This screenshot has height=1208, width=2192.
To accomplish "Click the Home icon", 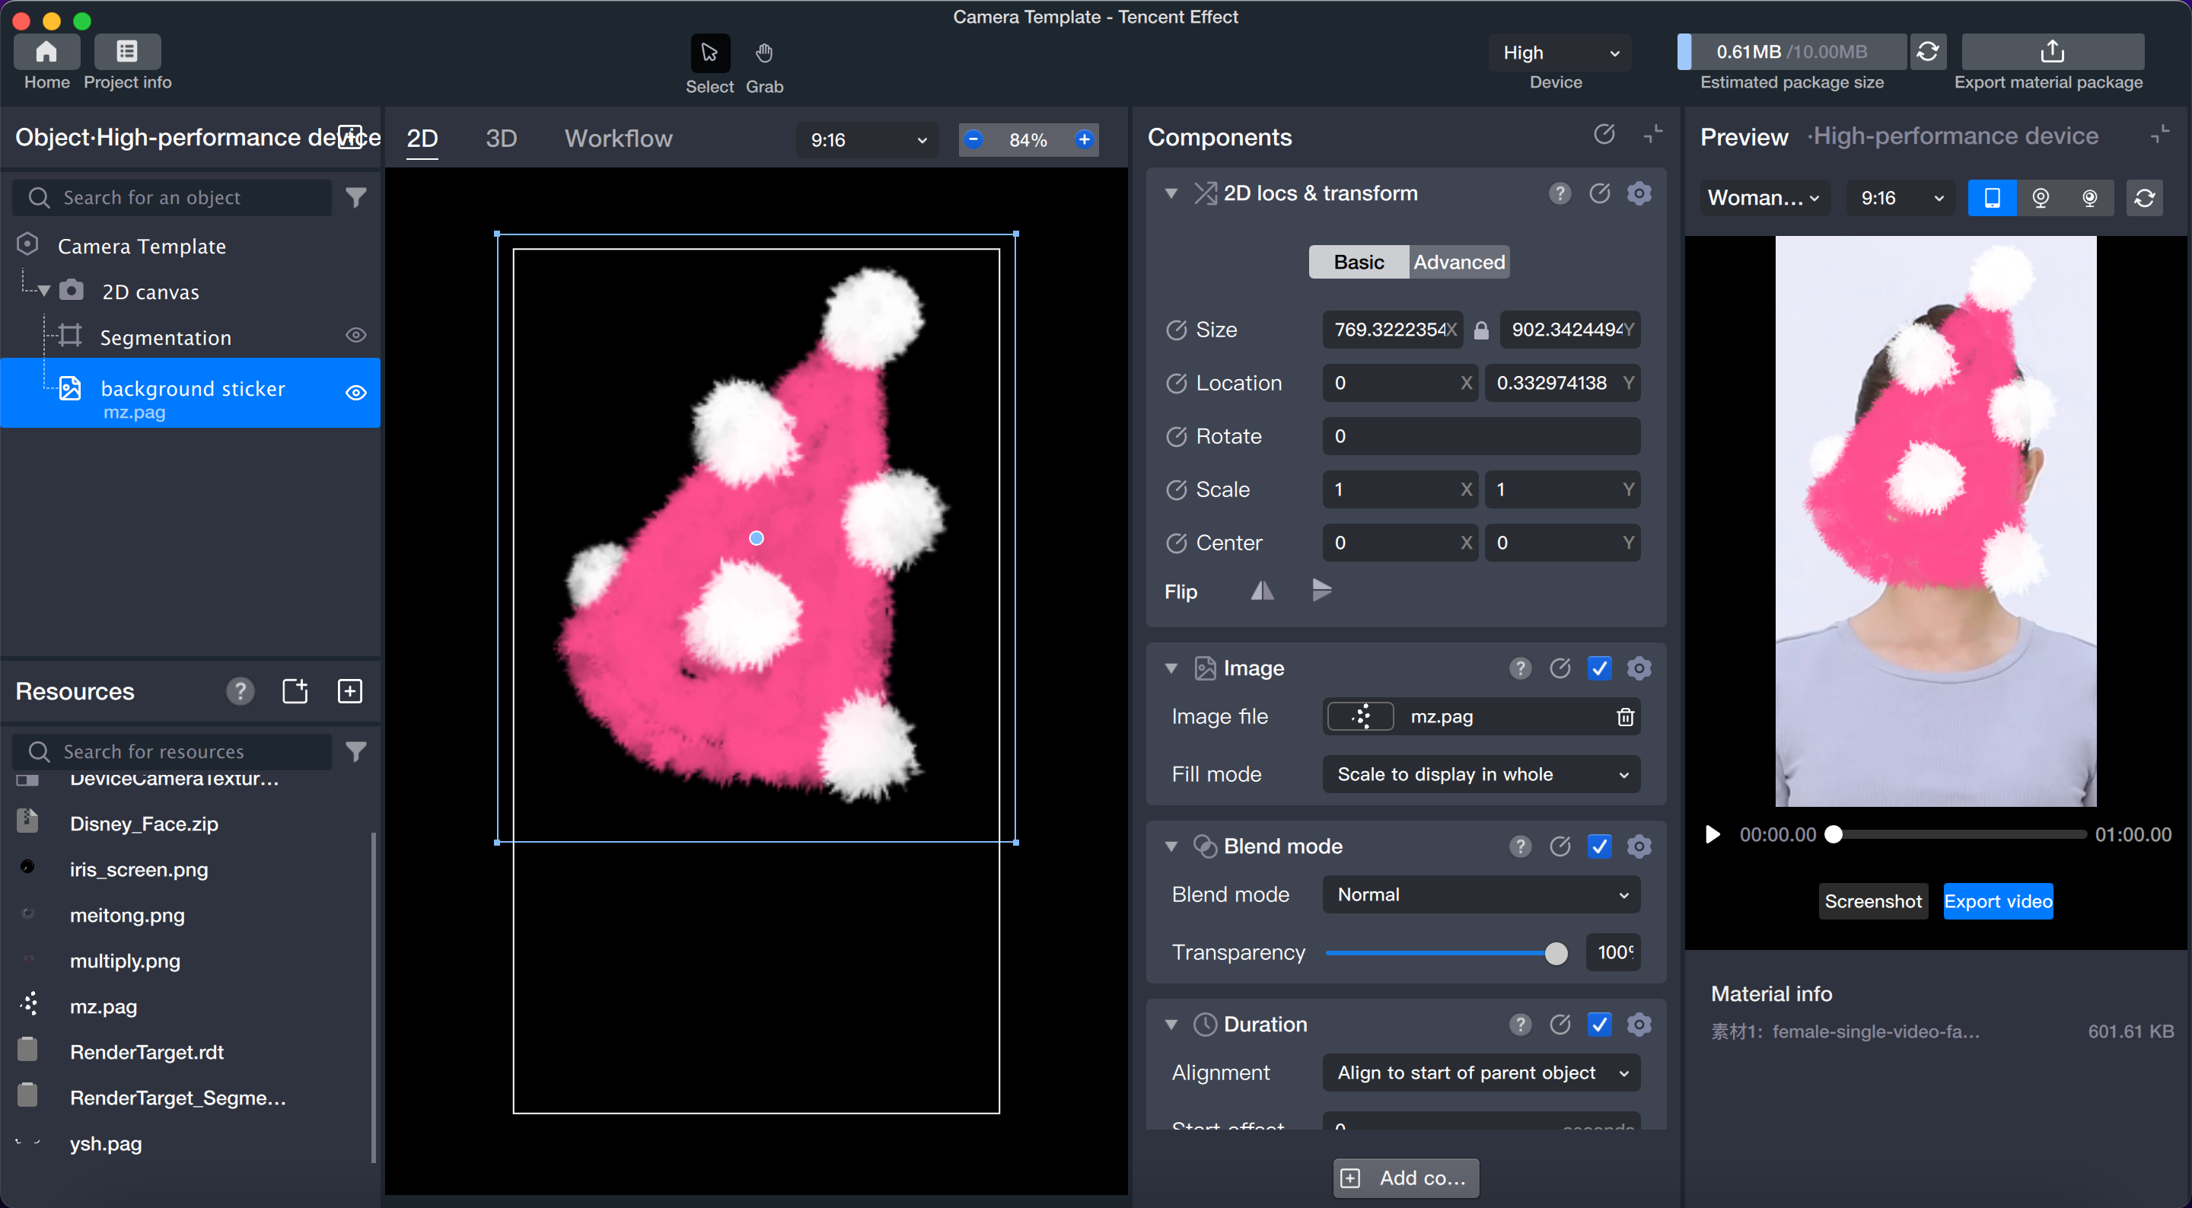I will (x=46, y=52).
